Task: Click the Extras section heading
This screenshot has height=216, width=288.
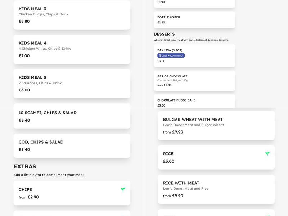Action: point(25,166)
